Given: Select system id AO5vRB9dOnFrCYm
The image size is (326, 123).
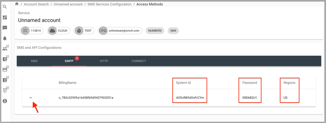Looking at the screenshot, I should click(190, 98).
